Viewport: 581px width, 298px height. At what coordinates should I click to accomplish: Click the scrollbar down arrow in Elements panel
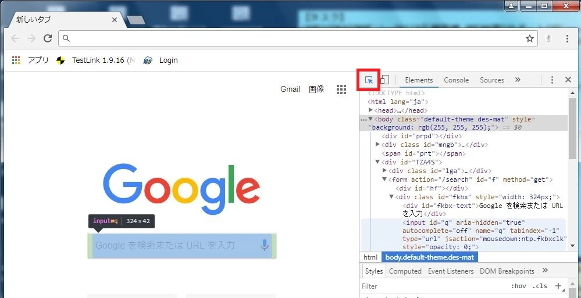pyautogui.click(x=572, y=245)
